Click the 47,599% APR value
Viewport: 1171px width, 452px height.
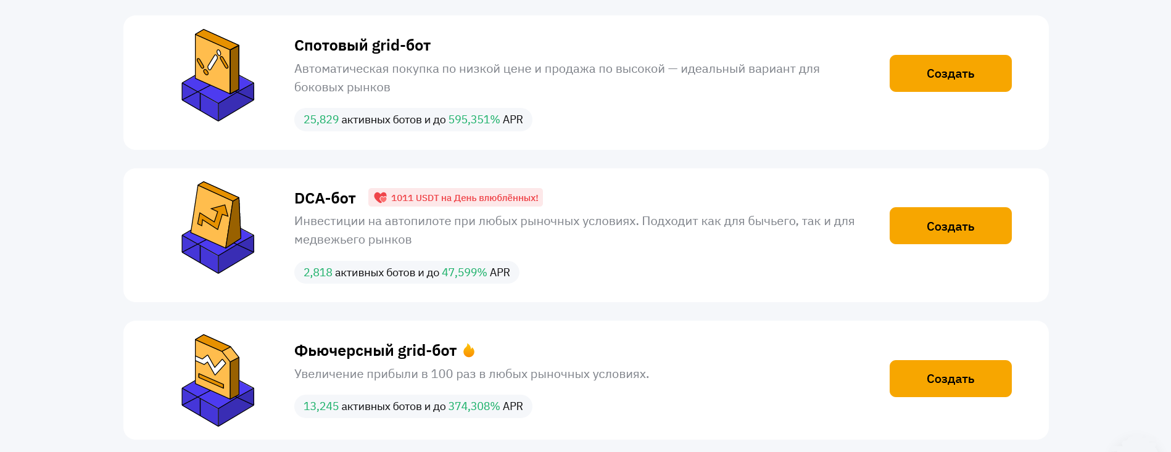point(464,273)
